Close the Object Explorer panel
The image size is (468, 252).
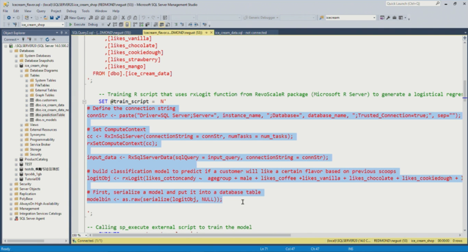click(x=66, y=33)
